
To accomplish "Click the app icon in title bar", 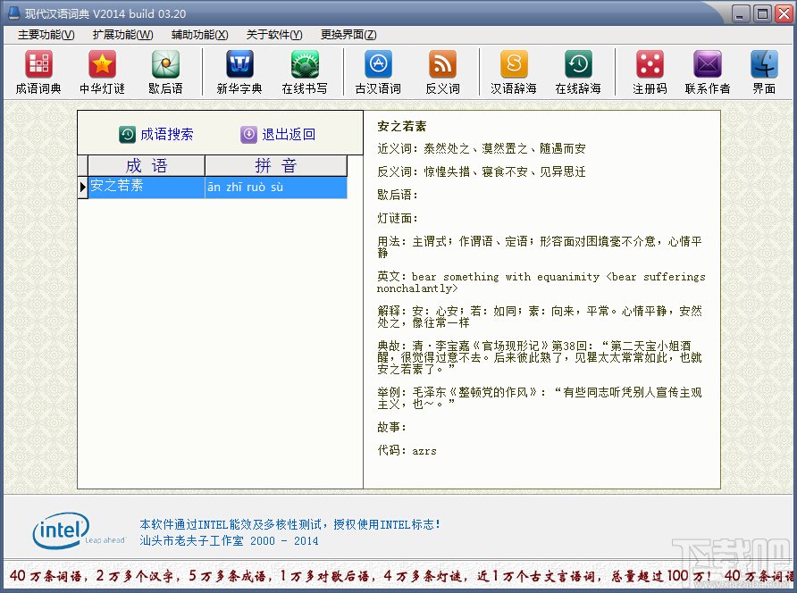I will pos(13,13).
